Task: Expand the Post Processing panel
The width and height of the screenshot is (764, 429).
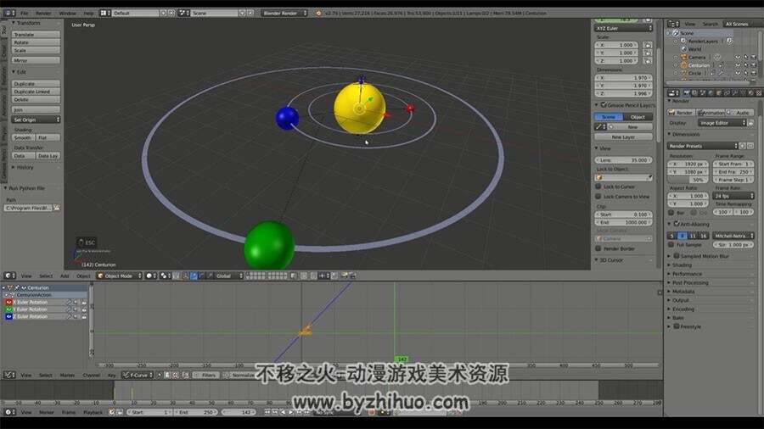Action: tap(689, 282)
